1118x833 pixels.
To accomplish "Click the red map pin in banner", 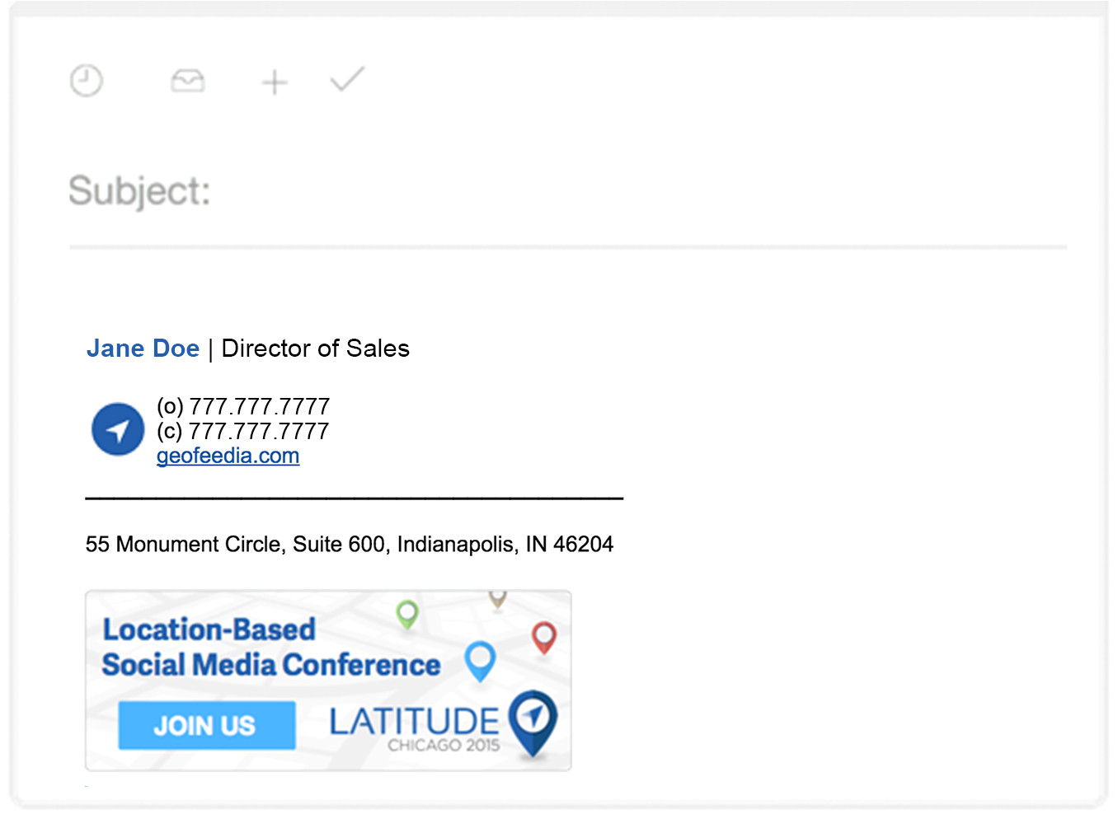I will (x=544, y=638).
